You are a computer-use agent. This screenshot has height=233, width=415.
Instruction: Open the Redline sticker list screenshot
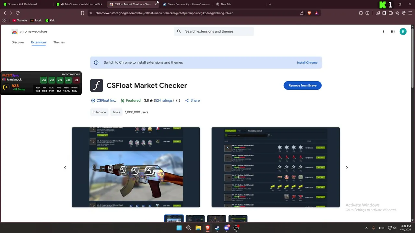coord(276,167)
